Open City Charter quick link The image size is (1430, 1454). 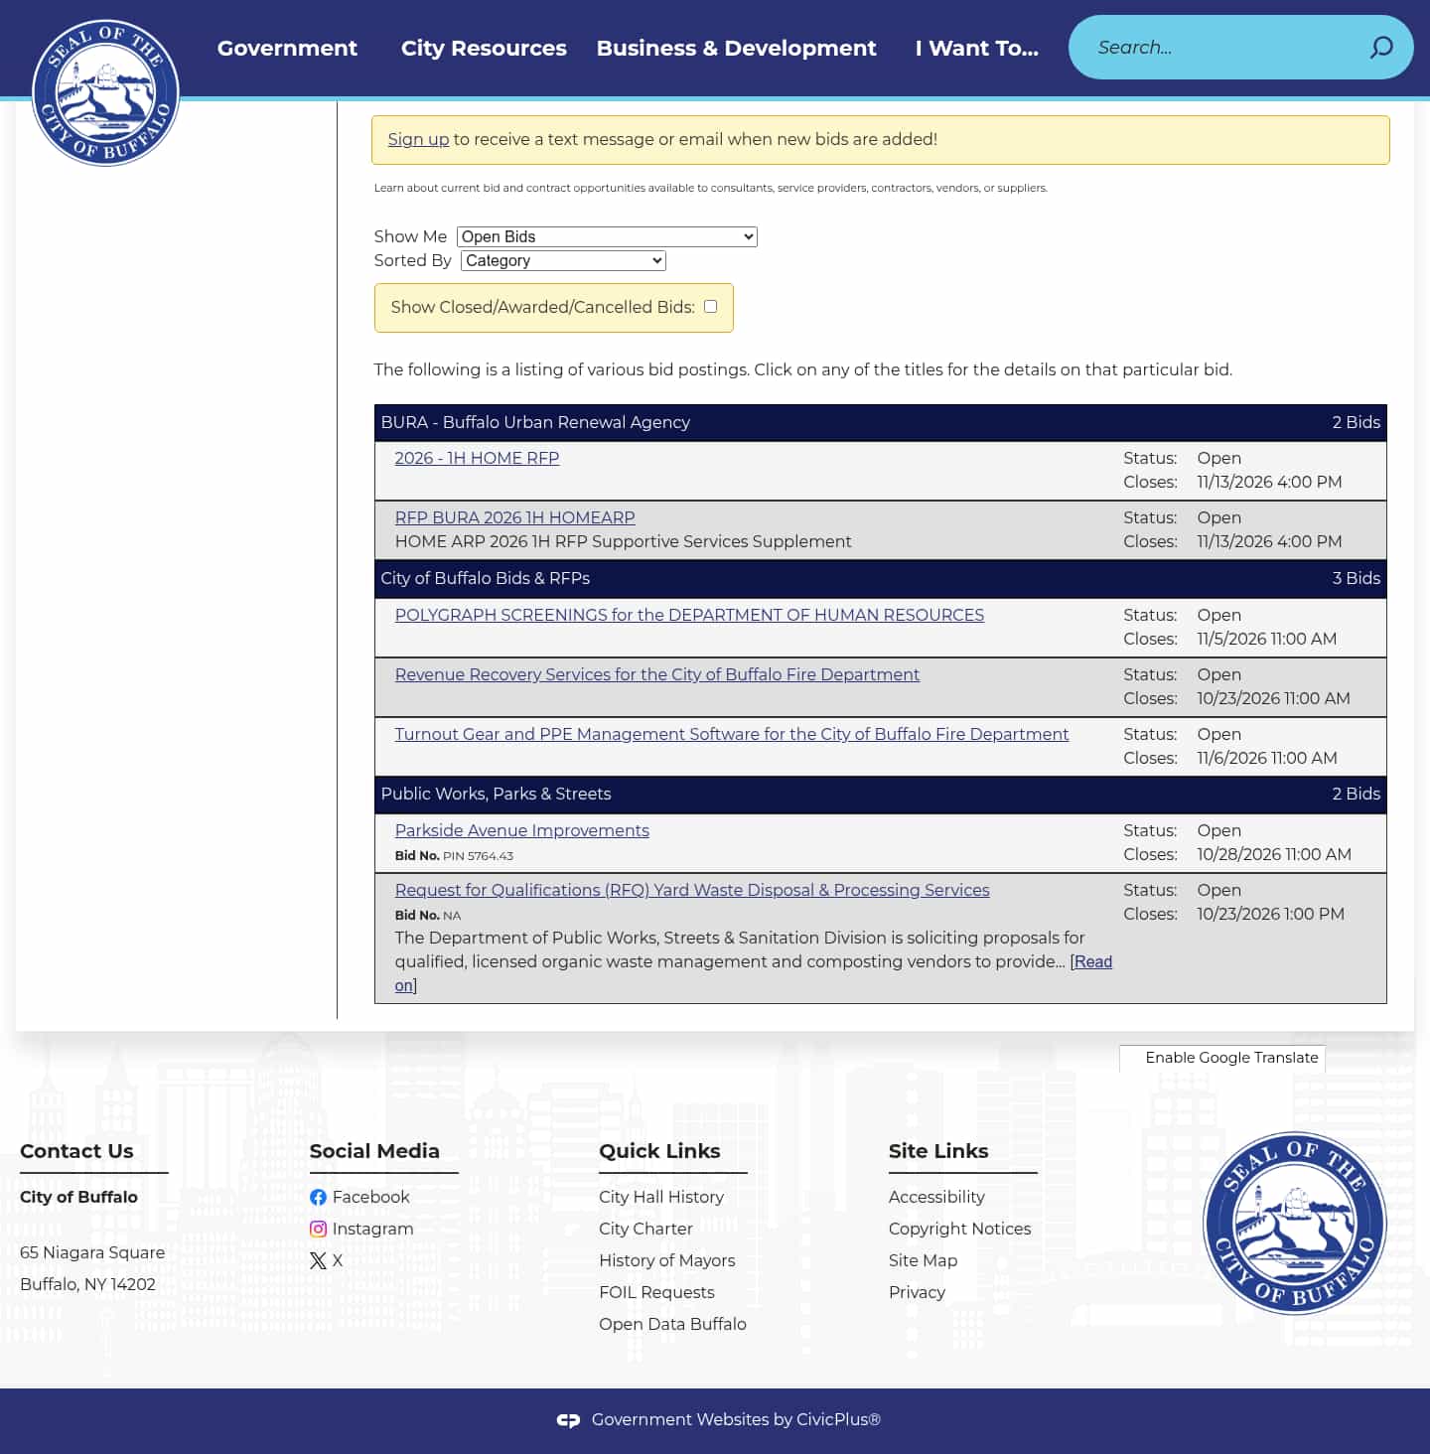pyautogui.click(x=645, y=1230)
